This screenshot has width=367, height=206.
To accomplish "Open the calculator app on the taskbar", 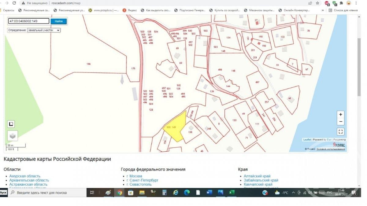I will click(164, 193).
